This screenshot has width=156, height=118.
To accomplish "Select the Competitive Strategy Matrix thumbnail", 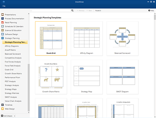I will coord(122,108).
